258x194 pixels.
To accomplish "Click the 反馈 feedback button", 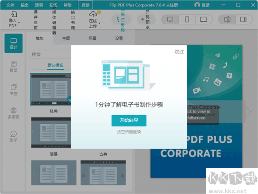I will tap(86, 5).
